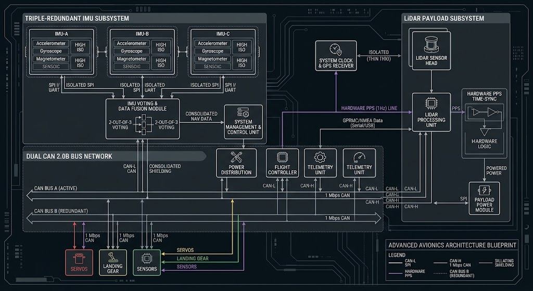
Task: Click the "HARDWARE PPS" legend entry text
Action: [415, 273]
